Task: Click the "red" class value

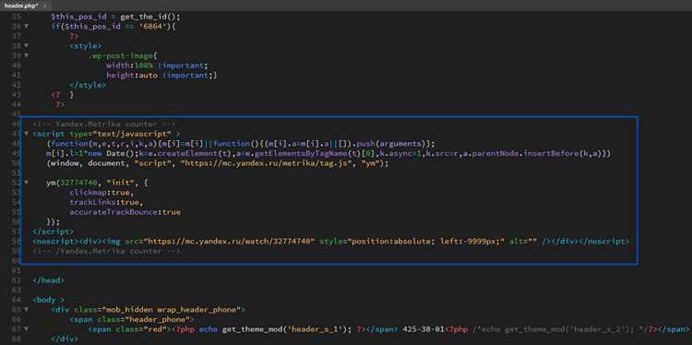Action: point(152,329)
